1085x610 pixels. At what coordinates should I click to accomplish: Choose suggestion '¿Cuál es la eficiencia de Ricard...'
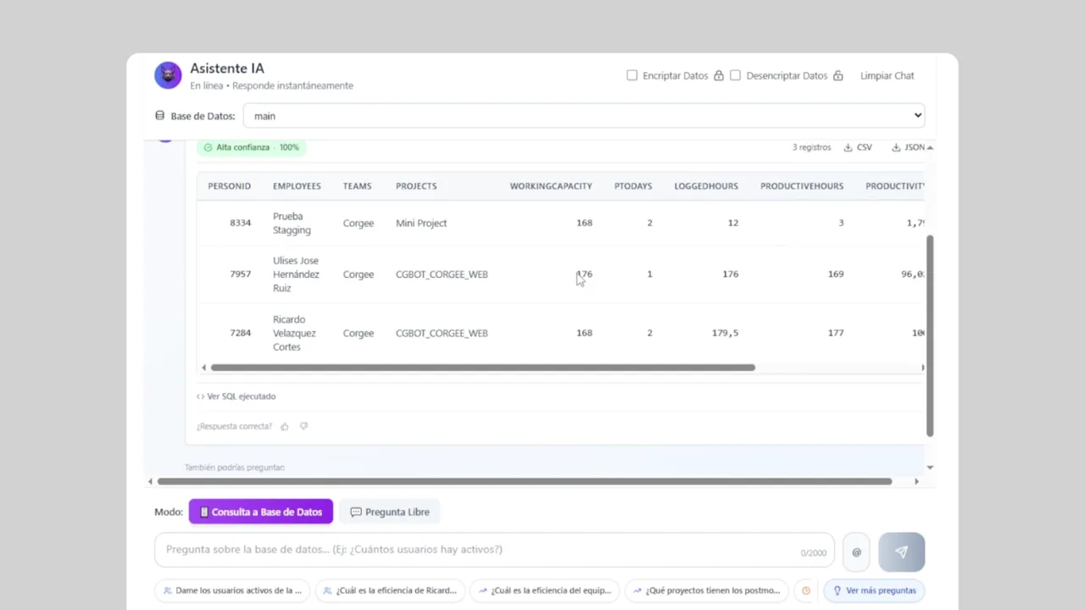coord(390,591)
